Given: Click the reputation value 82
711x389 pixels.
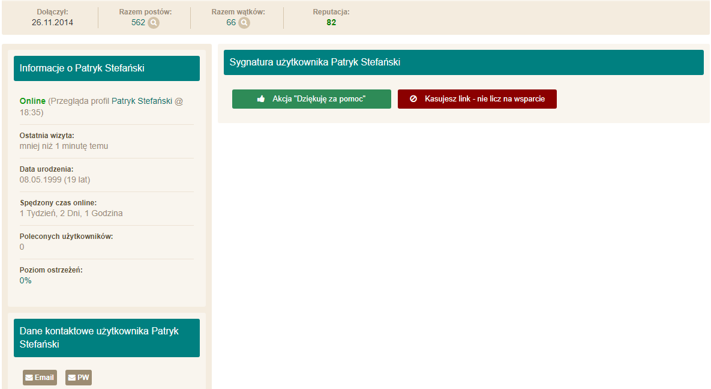Looking at the screenshot, I should pos(331,23).
